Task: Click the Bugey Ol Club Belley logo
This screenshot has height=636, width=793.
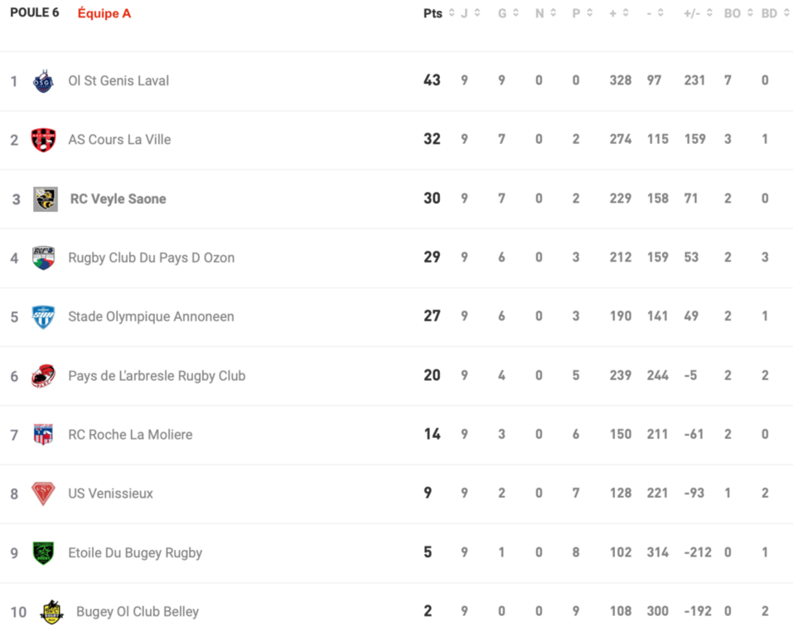Action: 51,612
